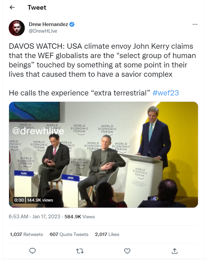
Task: Reply to the tweet with the comment icon
Action: [x=32, y=250]
